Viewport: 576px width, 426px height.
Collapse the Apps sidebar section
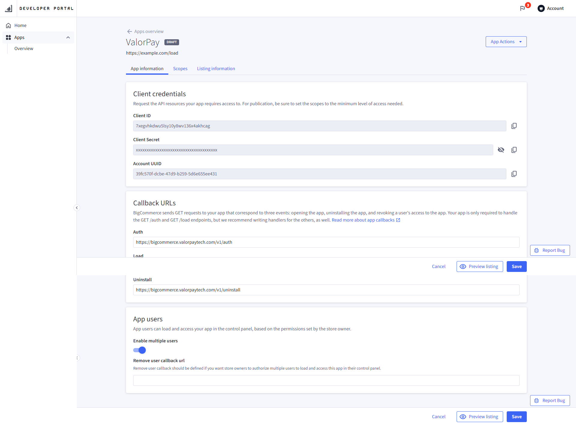(x=68, y=37)
